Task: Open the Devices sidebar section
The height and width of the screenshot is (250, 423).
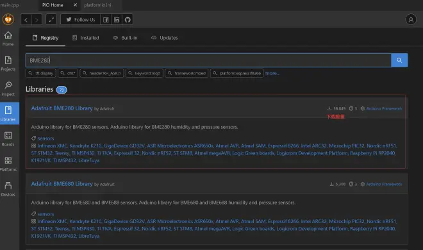Action: click(x=8, y=188)
